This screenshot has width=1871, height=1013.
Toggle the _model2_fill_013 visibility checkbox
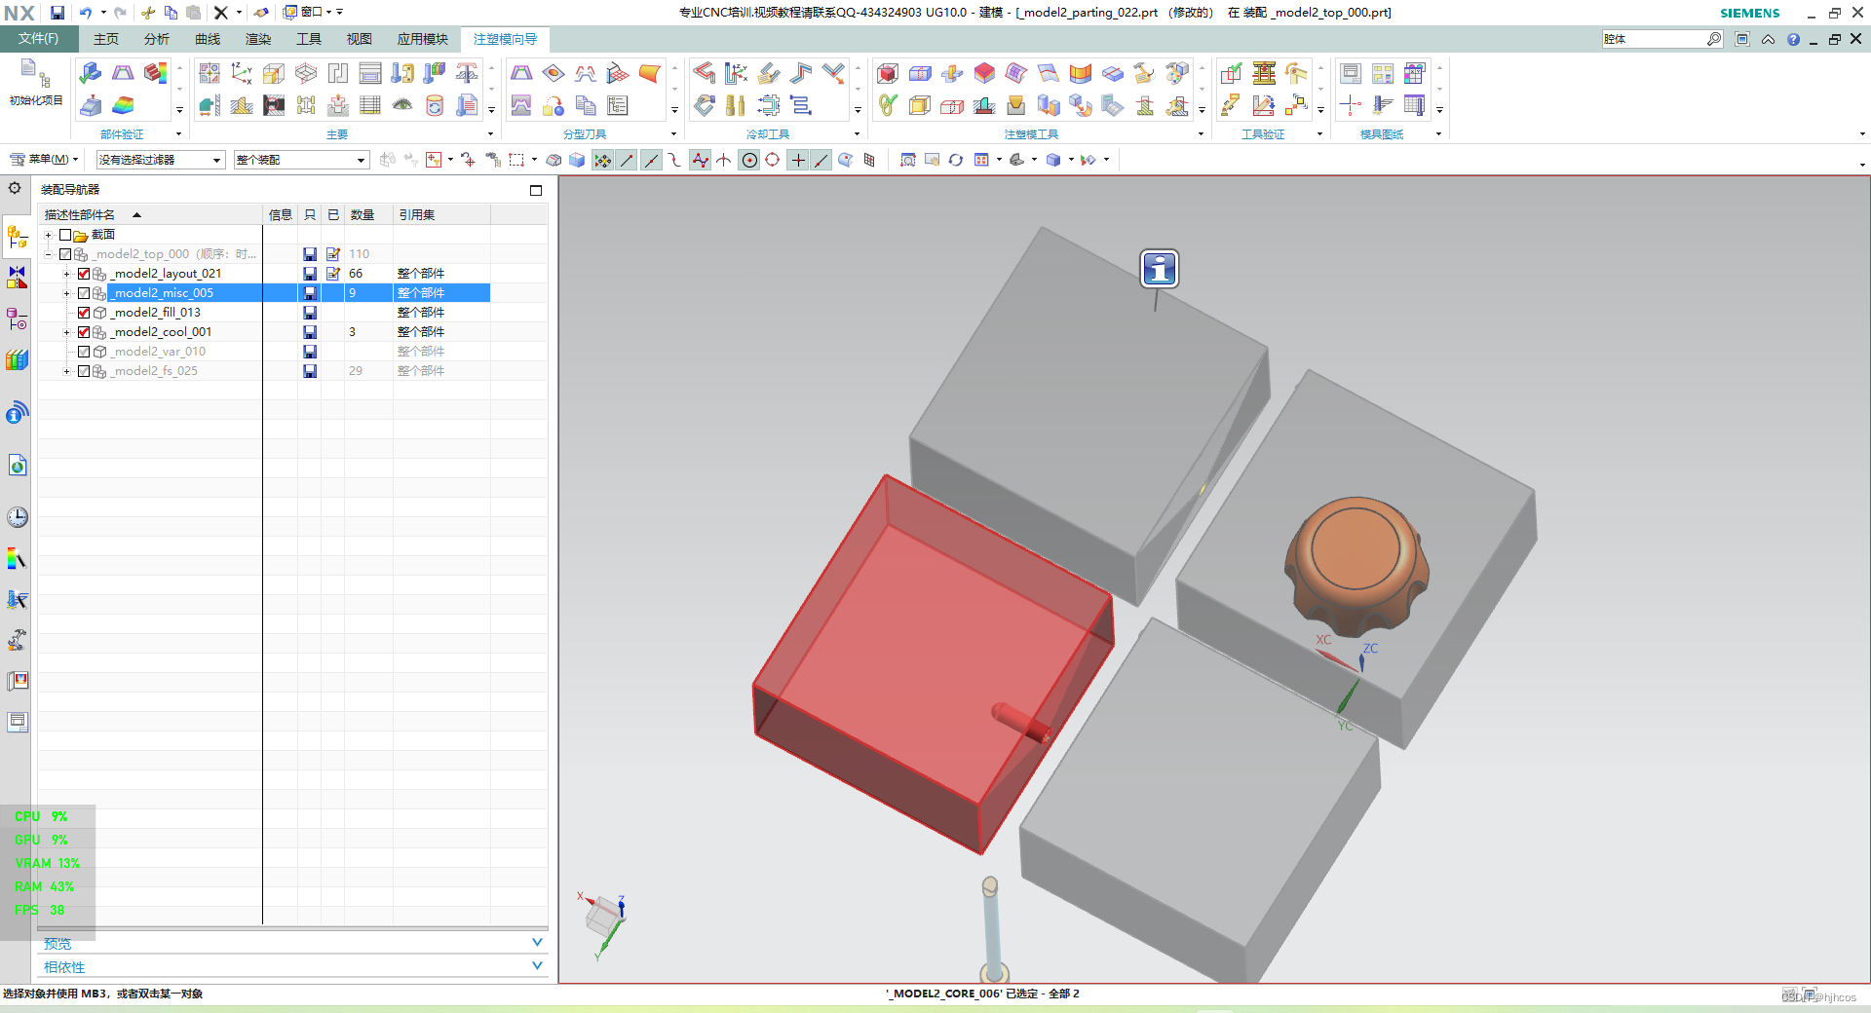tap(84, 313)
